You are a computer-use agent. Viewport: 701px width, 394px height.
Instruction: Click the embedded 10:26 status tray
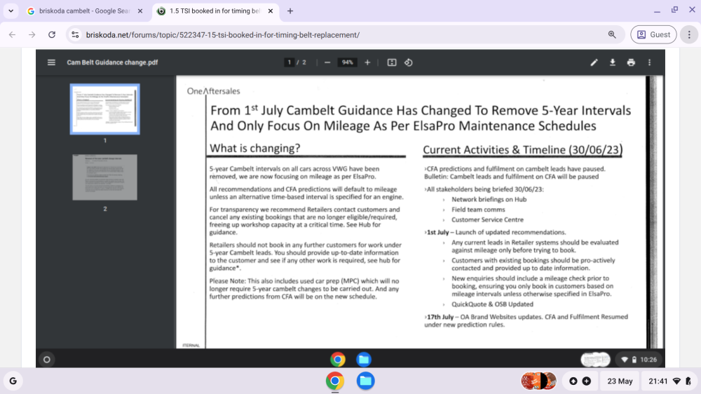[639, 360]
